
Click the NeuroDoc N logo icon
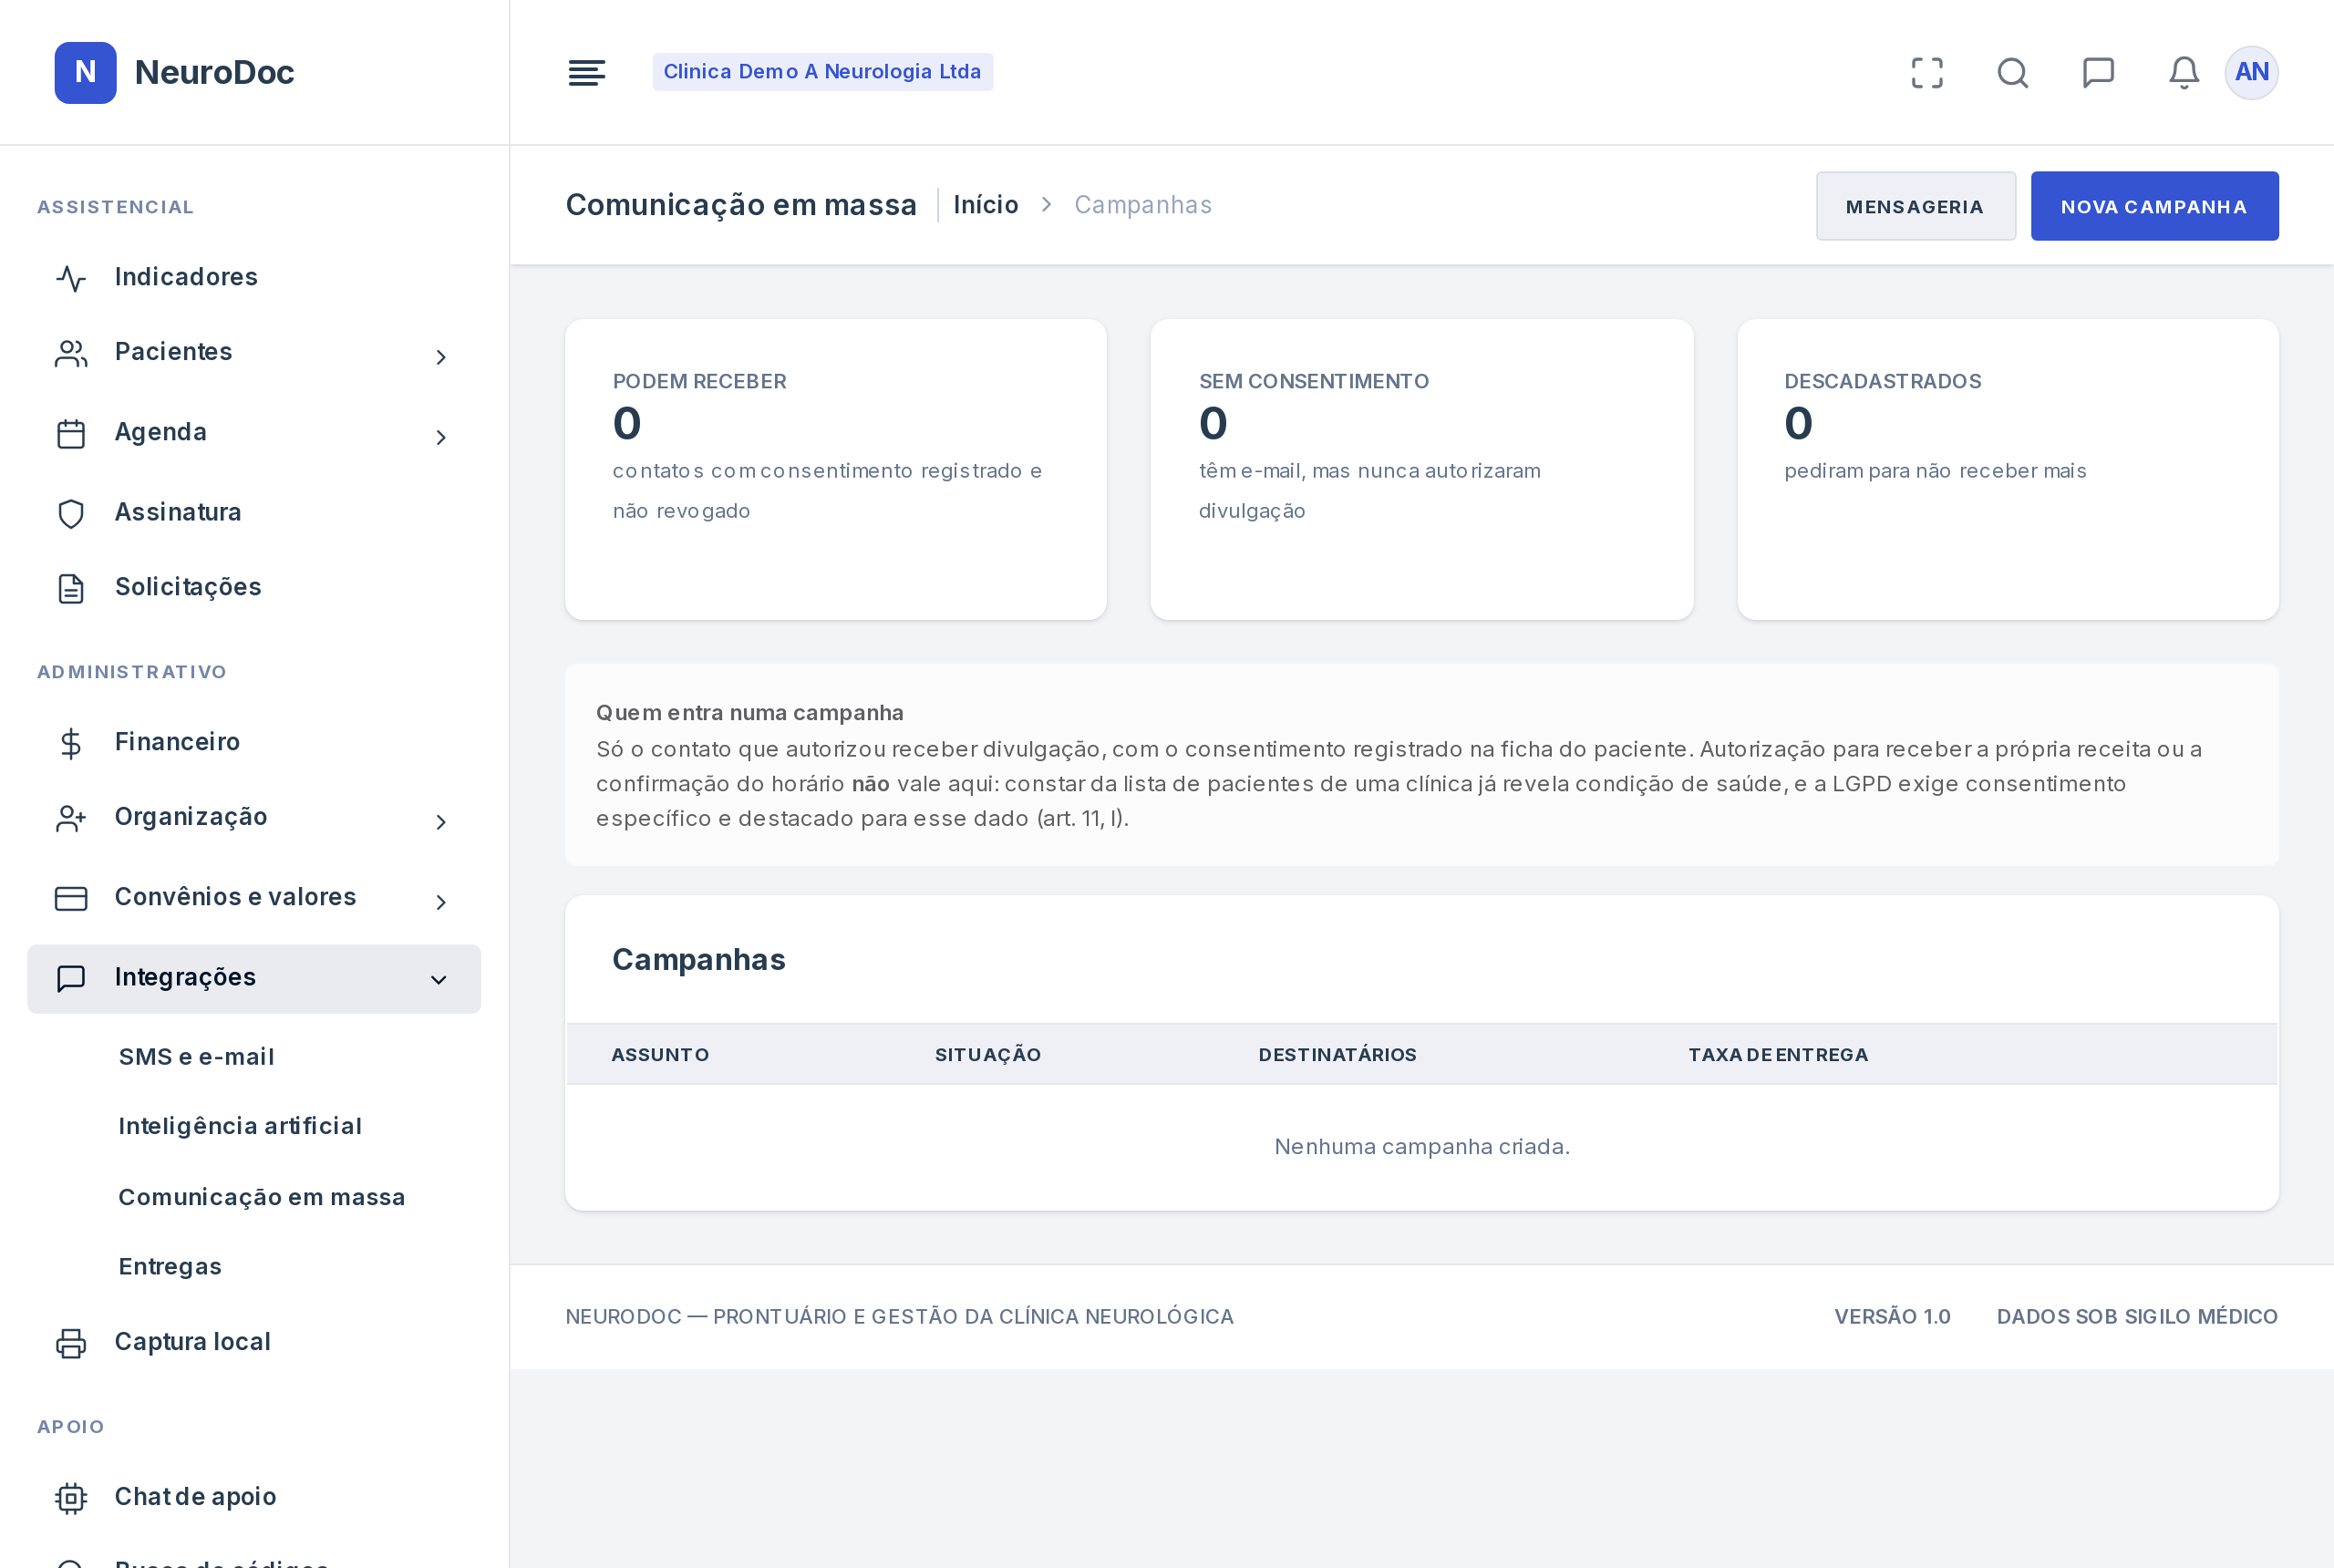[x=85, y=72]
